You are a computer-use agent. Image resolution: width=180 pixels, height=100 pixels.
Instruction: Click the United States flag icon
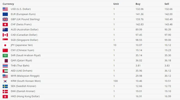[5, 9]
